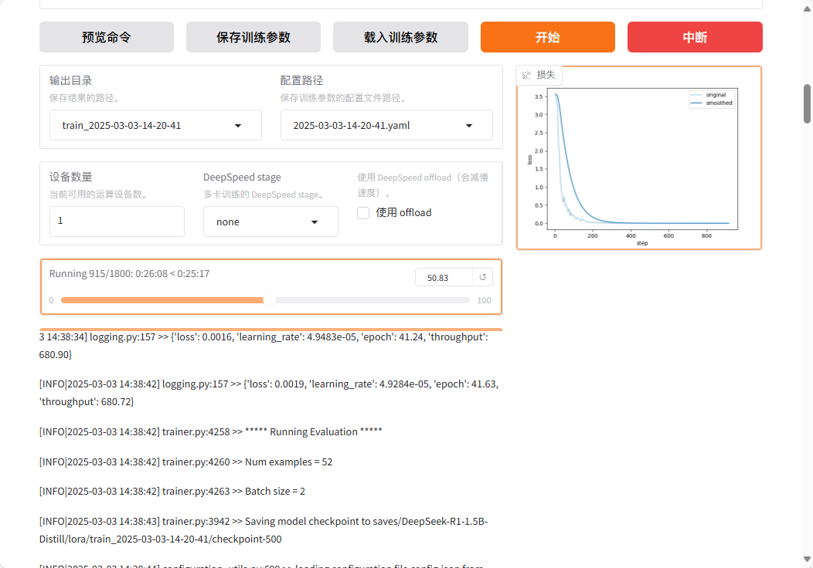Click the 使用 offload label text

tap(403, 213)
